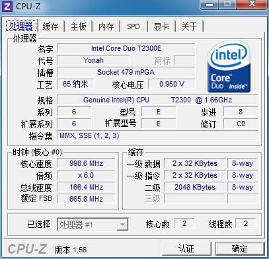The image size is (269, 259).
Task: Click the core voltage 0.950 V field
Action: pyautogui.click(x=172, y=84)
